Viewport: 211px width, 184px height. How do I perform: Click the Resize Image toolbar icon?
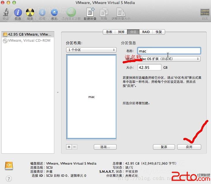121,12
